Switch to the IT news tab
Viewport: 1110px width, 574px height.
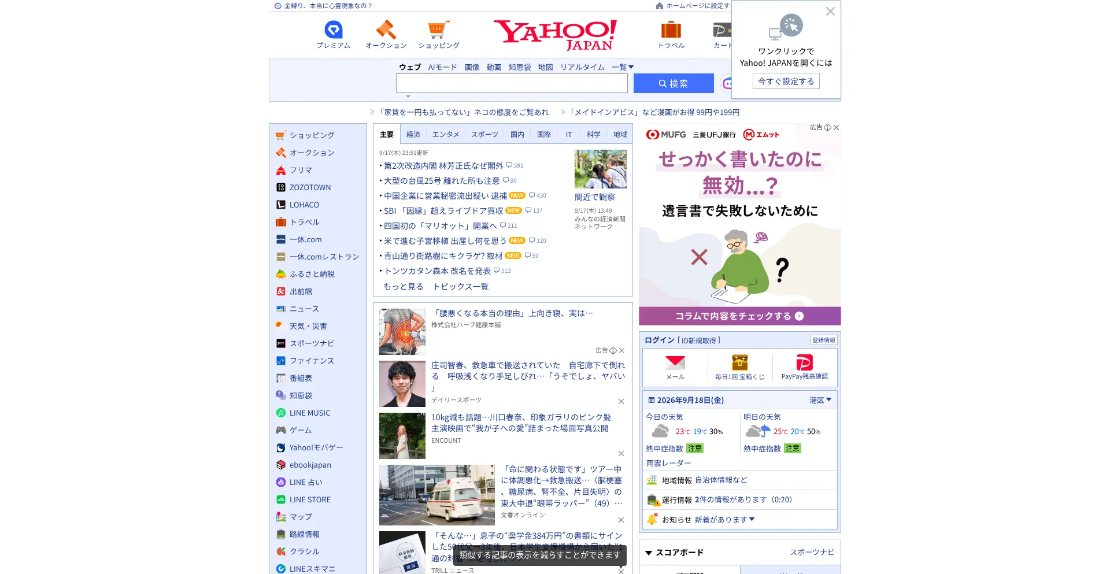point(569,134)
